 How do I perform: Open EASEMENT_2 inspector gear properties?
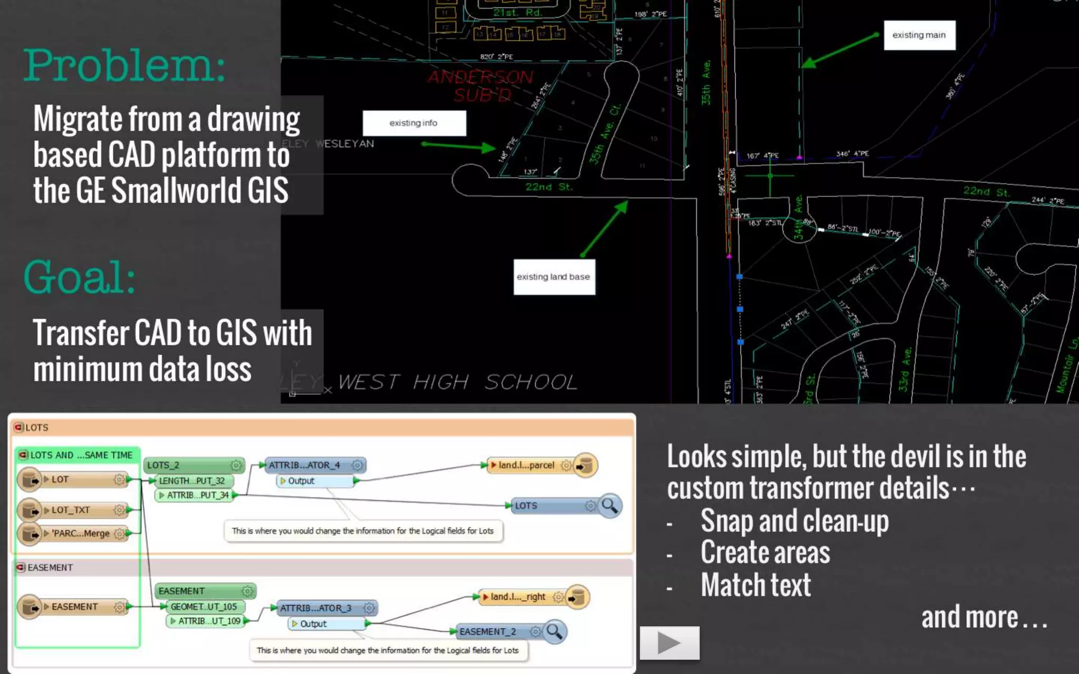coord(536,631)
